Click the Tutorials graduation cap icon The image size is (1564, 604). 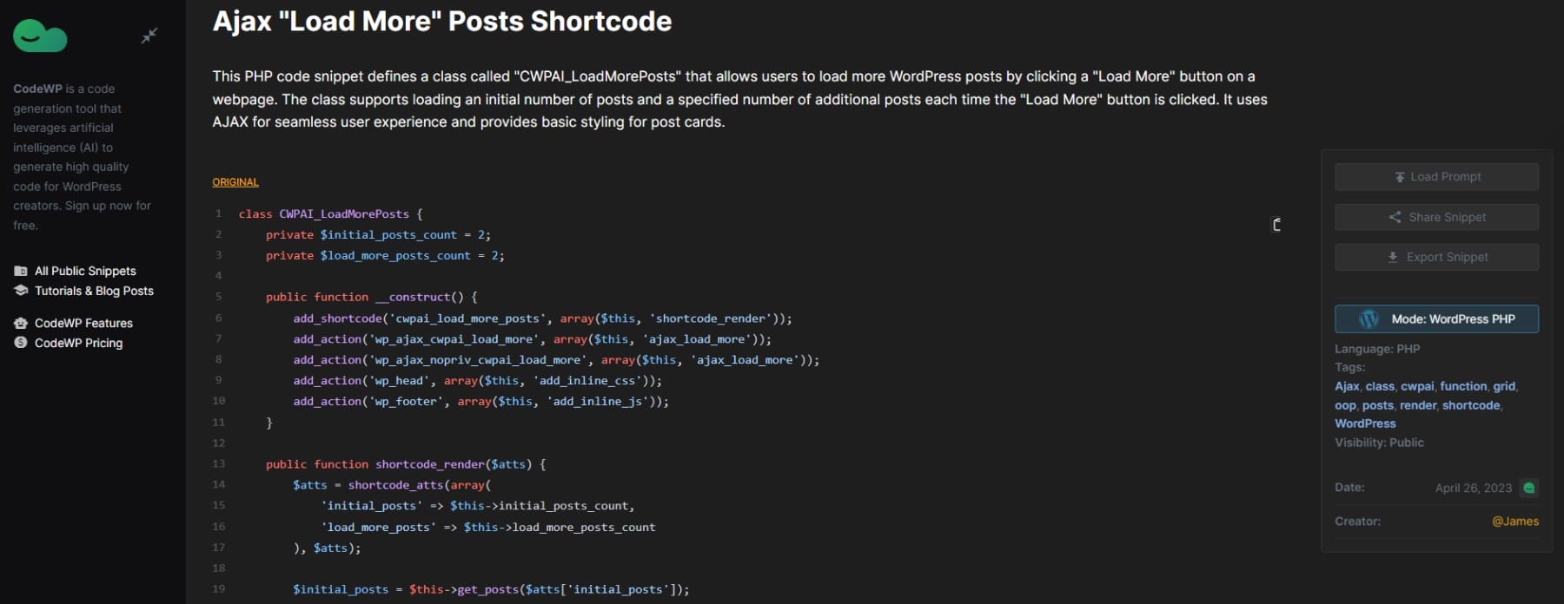pyautogui.click(x=21, y=291)
